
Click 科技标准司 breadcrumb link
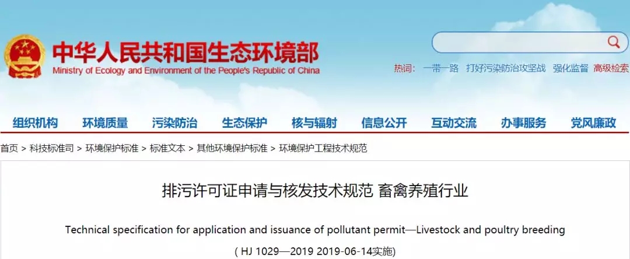52,148
